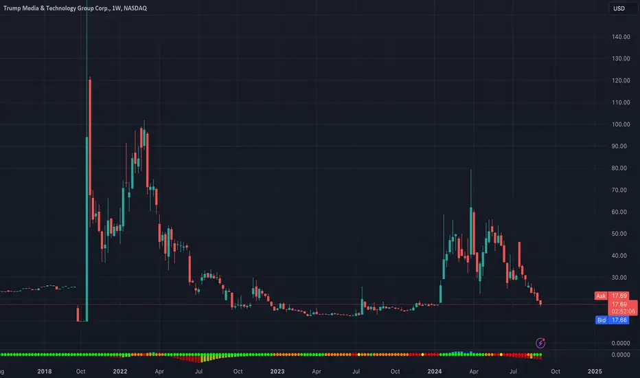Click the 50.00 price axis label
This screenshot has height=378, width=640.
(621, 234)
